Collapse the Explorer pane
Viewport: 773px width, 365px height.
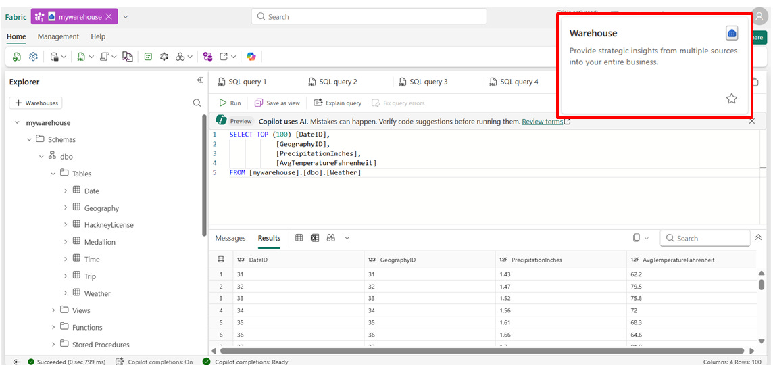click(x=199, y=80)
